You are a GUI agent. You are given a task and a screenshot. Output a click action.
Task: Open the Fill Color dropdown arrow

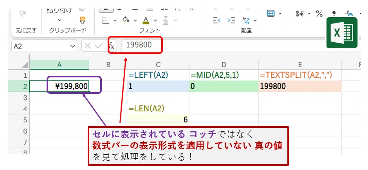tap(135, 20)
